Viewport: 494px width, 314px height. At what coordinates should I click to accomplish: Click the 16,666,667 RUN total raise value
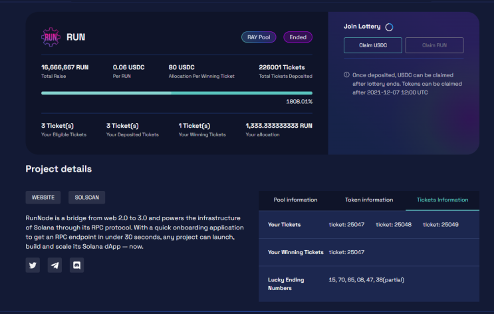(x=65, y=67)
